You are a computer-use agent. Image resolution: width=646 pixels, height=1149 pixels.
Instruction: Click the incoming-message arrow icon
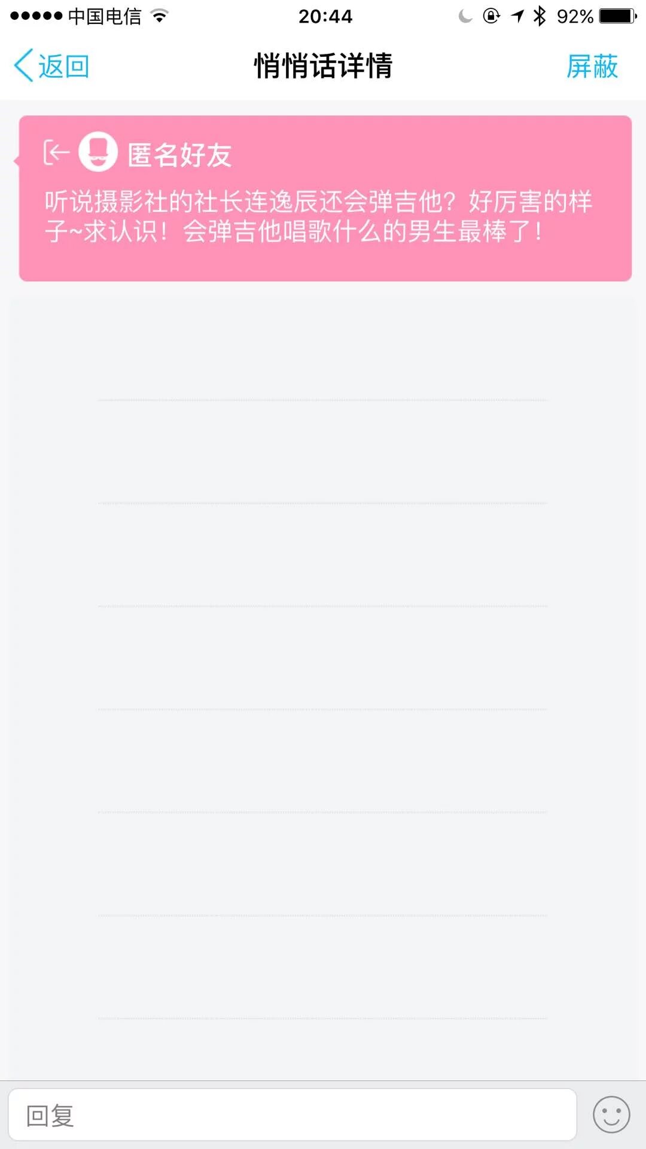pos(56,153)
